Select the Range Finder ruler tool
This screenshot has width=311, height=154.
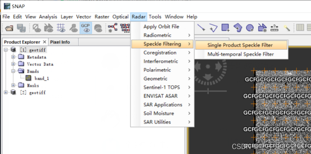274,28
